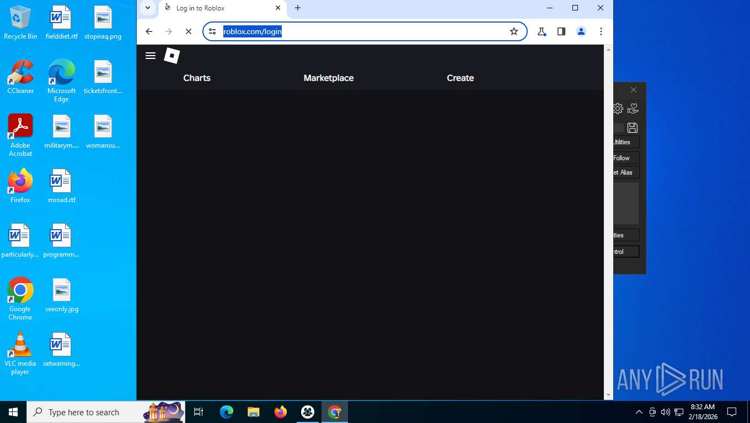Screen dimensions: 750x423
Task: Open Task View on taskbar
Action: [x=199, y=412]
